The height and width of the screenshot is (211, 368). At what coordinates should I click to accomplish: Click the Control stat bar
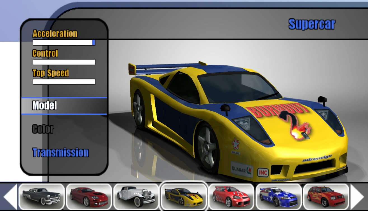point(64,62)
